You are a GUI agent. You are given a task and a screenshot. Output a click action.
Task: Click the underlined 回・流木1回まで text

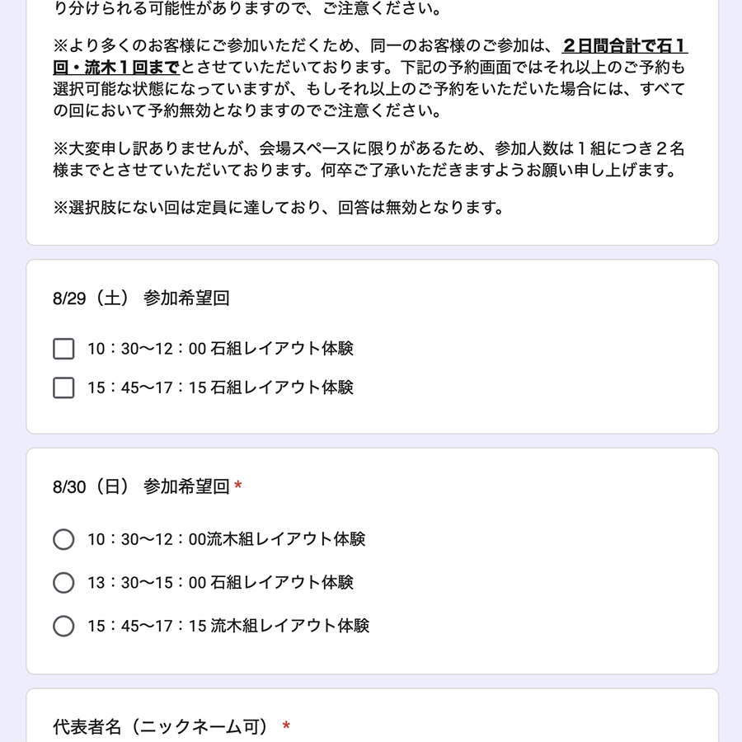point(116,68)
